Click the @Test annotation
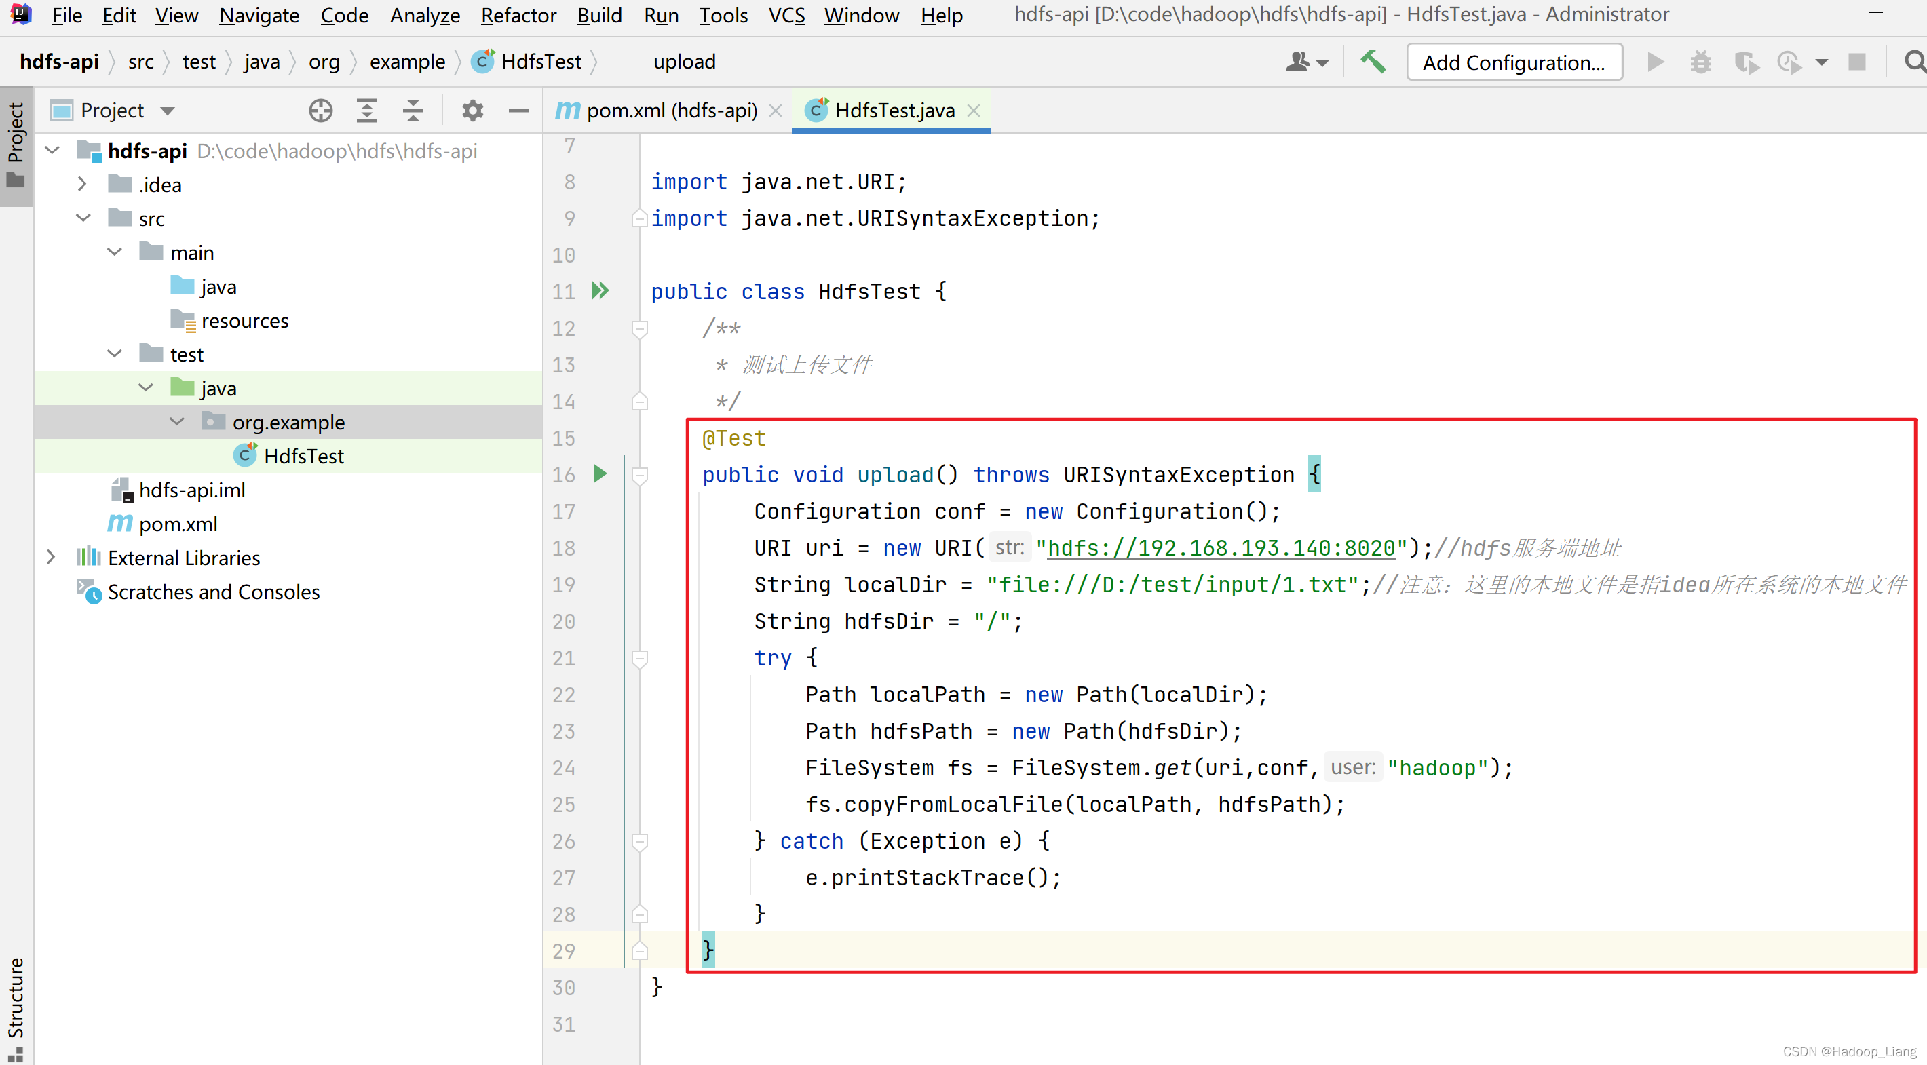Image resolution: width=1927 pixels, height=1065 pixels. click(734, 438)
